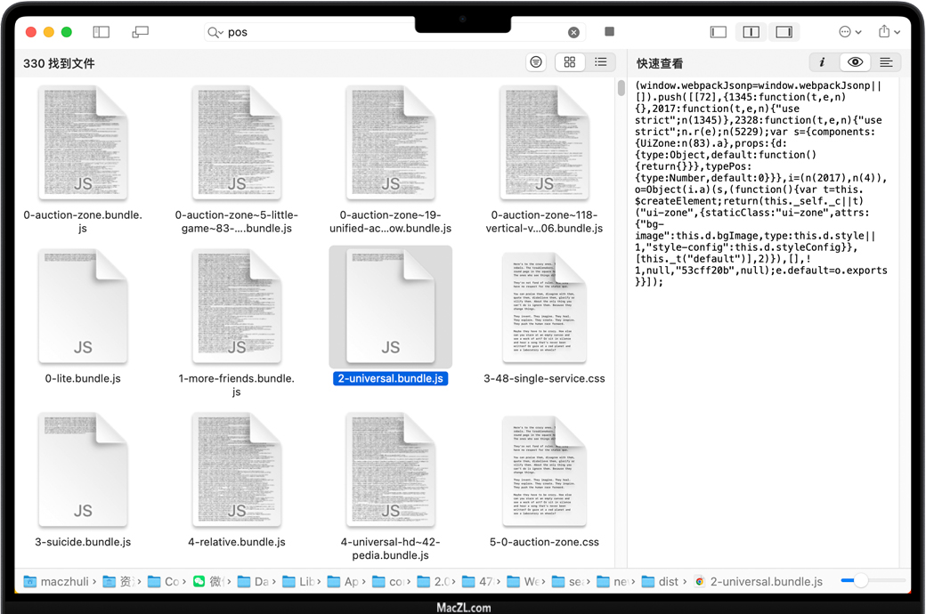Switch results to list view
This screenshot has height=614, width=926.
point(601,62)
